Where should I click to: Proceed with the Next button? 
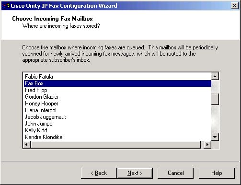point(135,173)
